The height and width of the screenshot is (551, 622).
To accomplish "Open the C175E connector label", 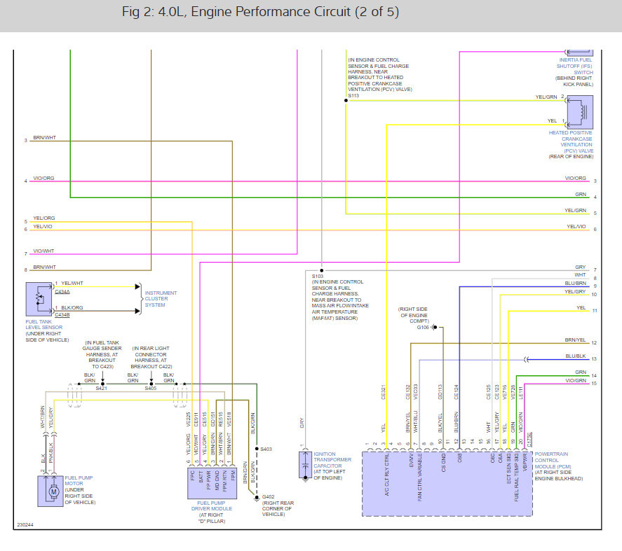I will click(x=529, y=440).
